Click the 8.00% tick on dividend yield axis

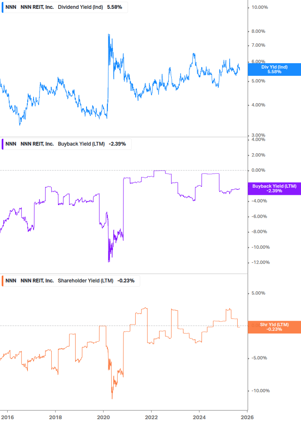point(258,31)
